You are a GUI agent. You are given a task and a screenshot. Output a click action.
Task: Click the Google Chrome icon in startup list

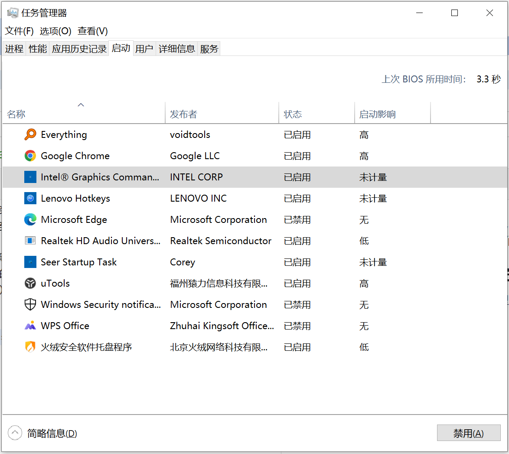(x=30, y=156)
